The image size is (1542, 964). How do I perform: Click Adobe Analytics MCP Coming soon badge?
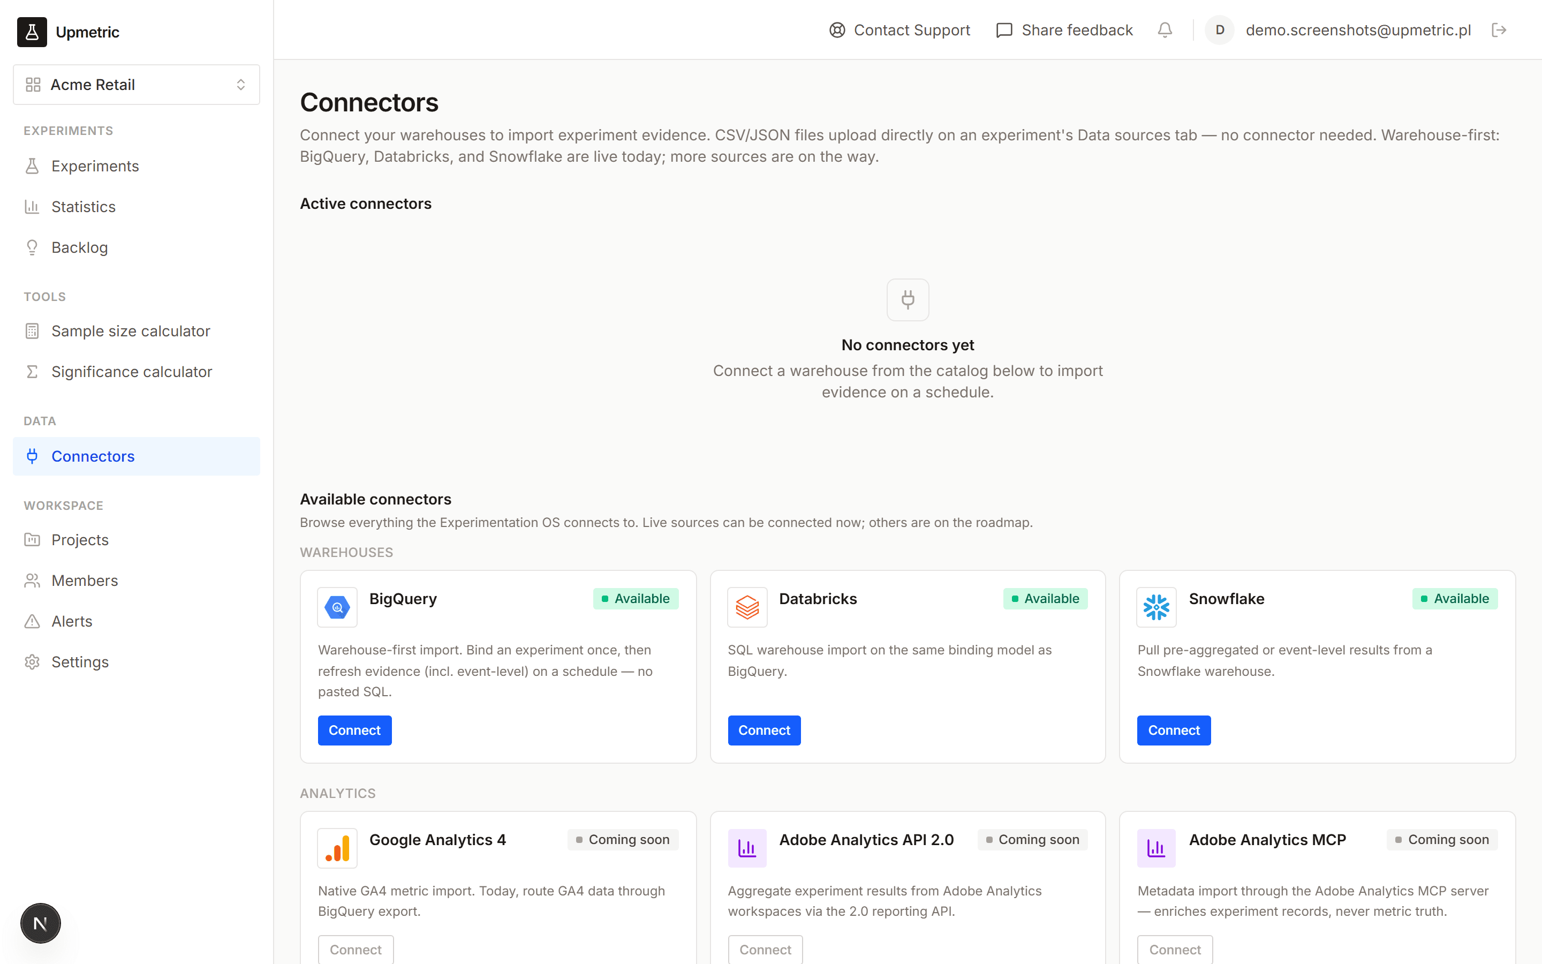(x=1442, y=840)
